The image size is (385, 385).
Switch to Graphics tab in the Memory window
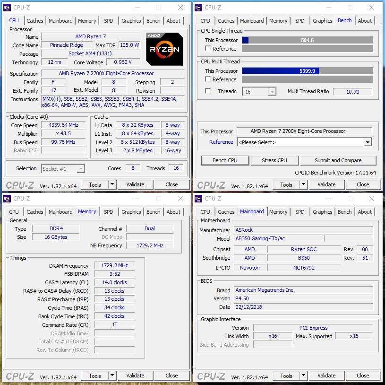131,212
